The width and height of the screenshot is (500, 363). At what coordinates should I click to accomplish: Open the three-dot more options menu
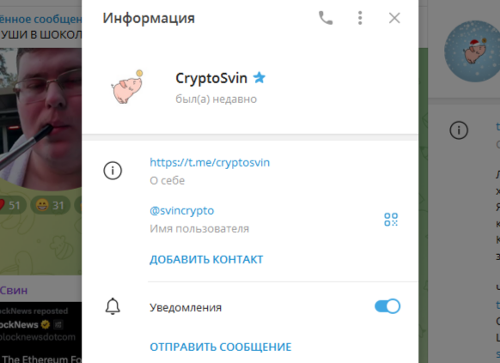point(360,18)
